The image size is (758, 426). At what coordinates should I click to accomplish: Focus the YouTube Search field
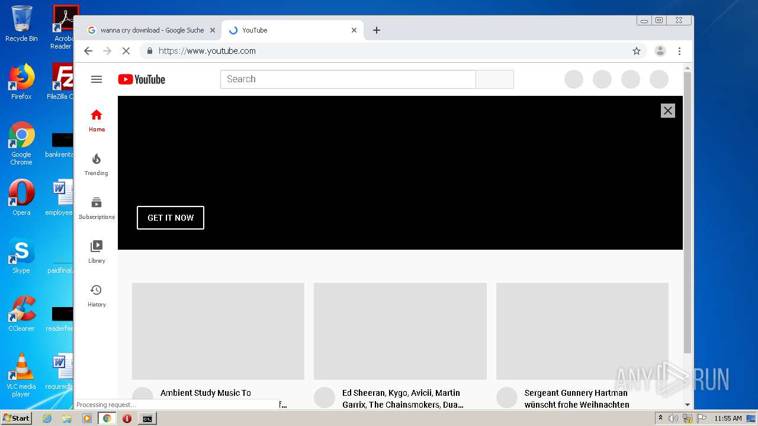click(348, 79)
